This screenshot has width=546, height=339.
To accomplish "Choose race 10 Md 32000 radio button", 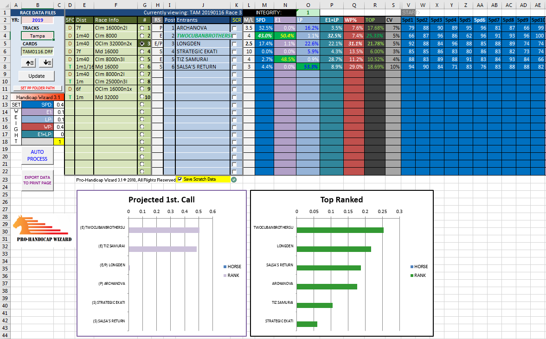I will 142,97.
